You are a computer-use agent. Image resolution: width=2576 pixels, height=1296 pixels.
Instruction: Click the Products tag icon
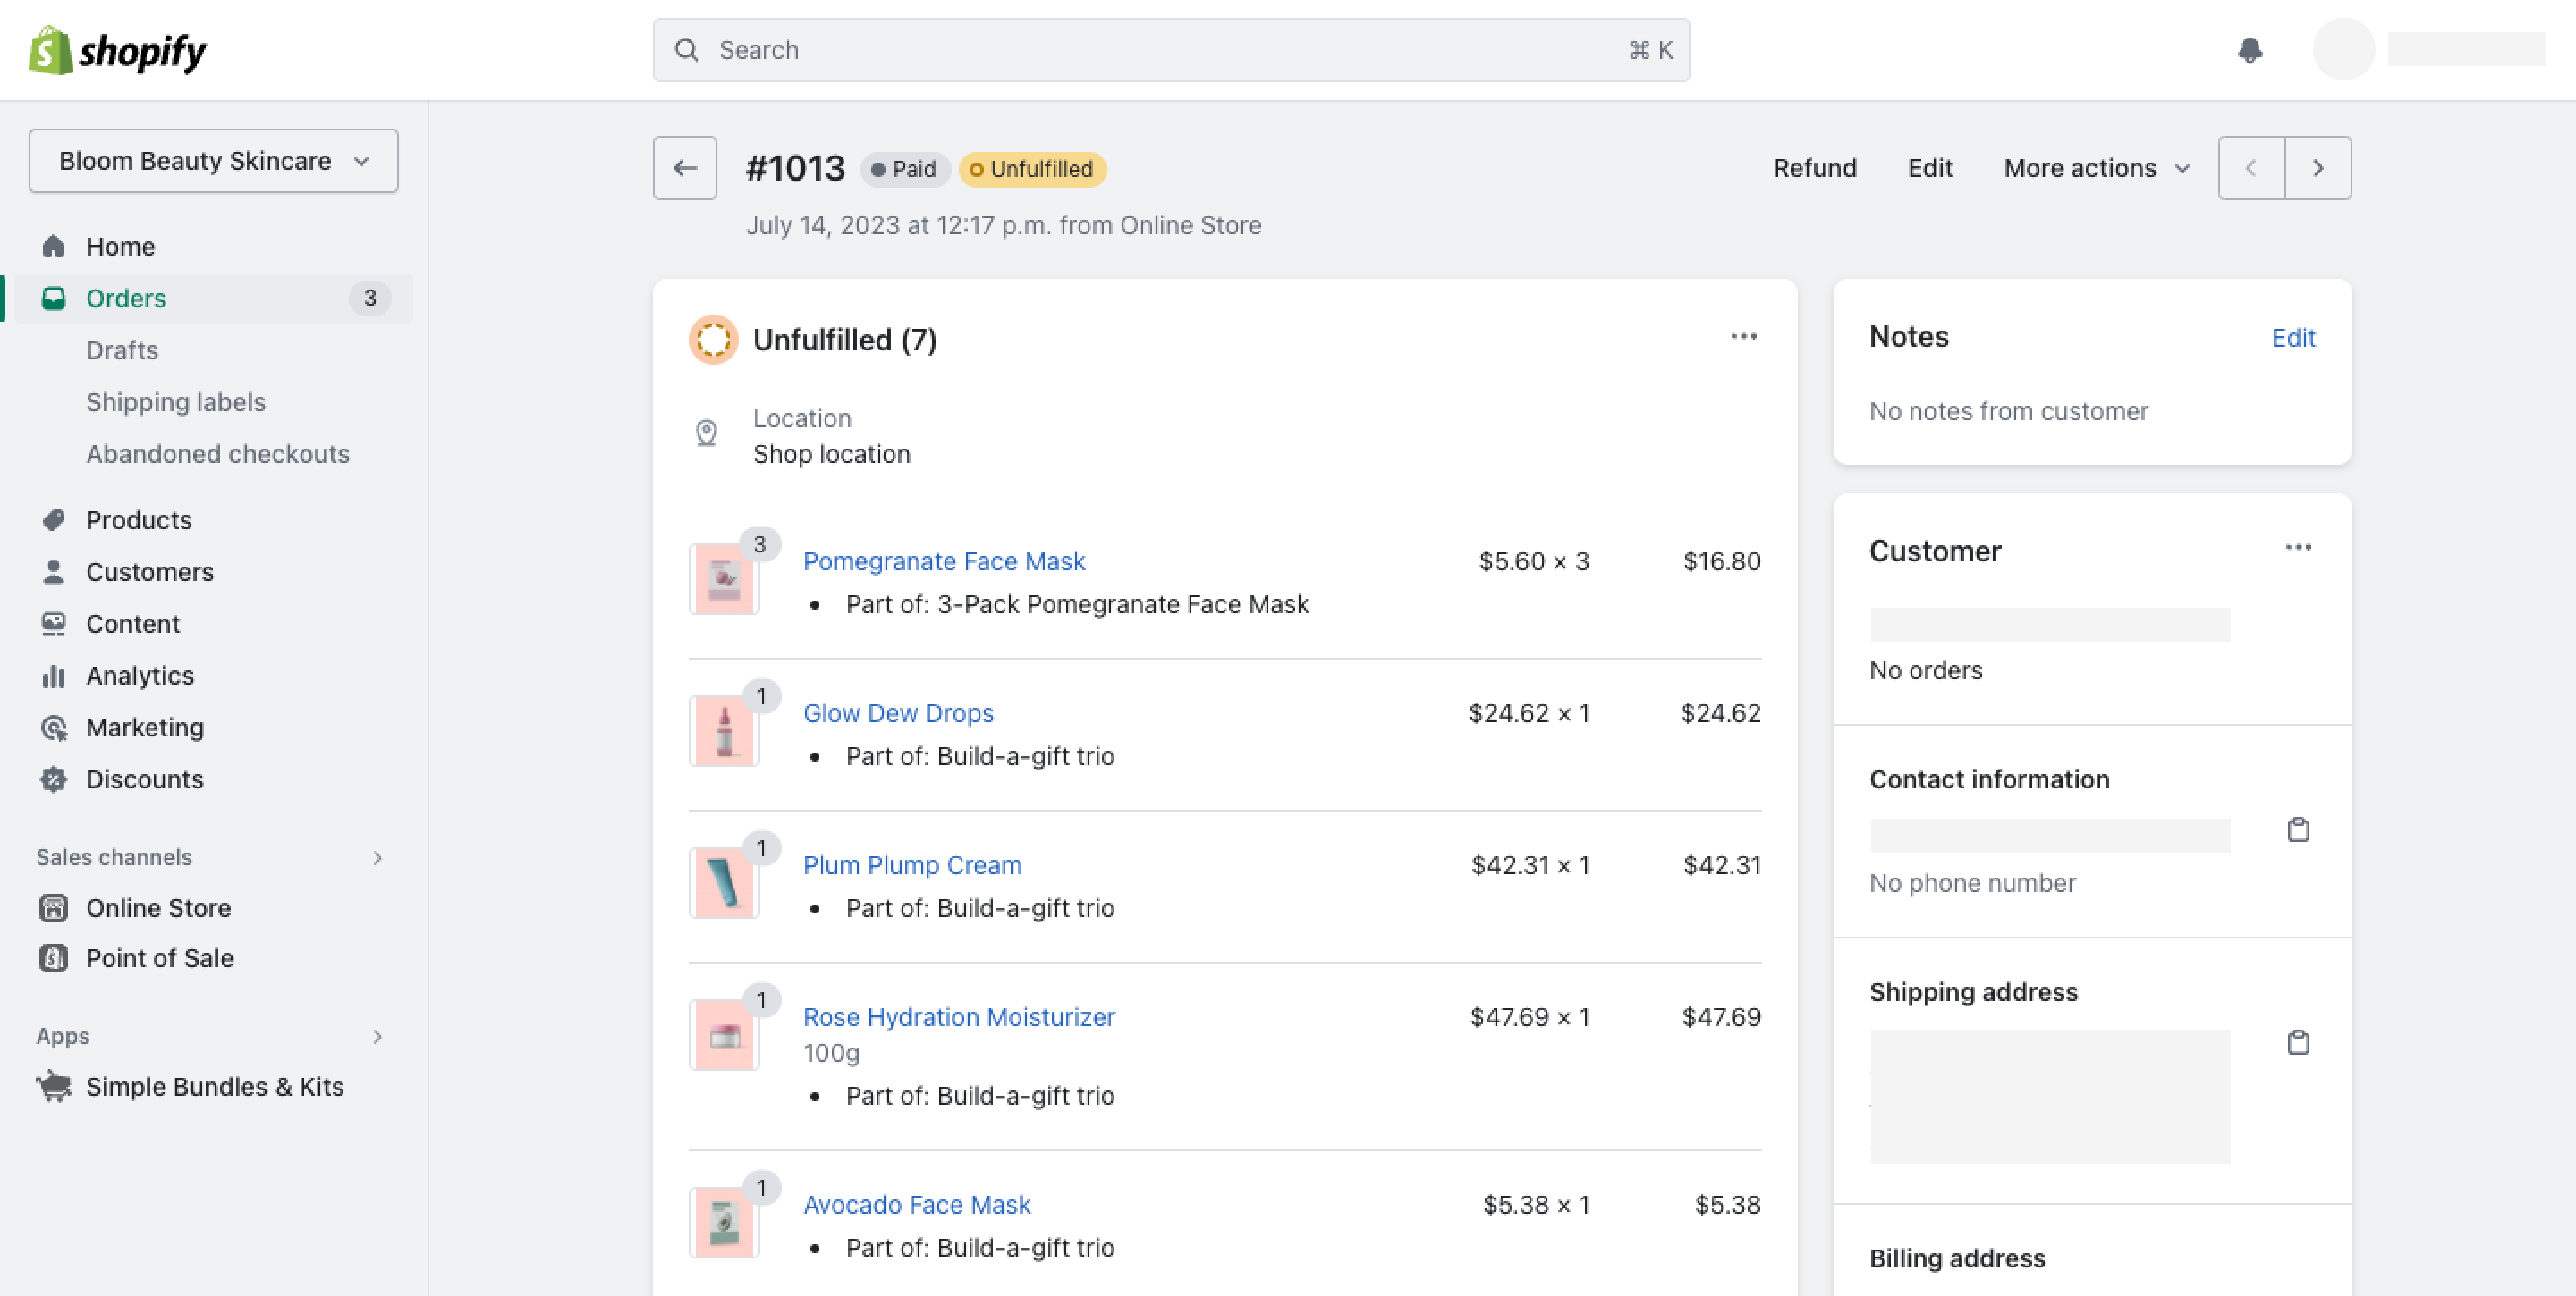[x=54, y=519]
